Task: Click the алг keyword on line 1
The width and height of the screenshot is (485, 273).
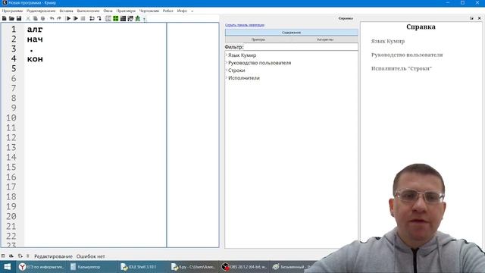Action: 35,30
